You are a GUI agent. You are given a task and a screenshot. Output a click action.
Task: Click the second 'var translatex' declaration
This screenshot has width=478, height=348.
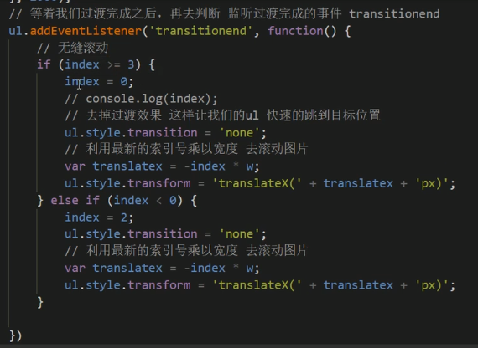pos(162,268)
